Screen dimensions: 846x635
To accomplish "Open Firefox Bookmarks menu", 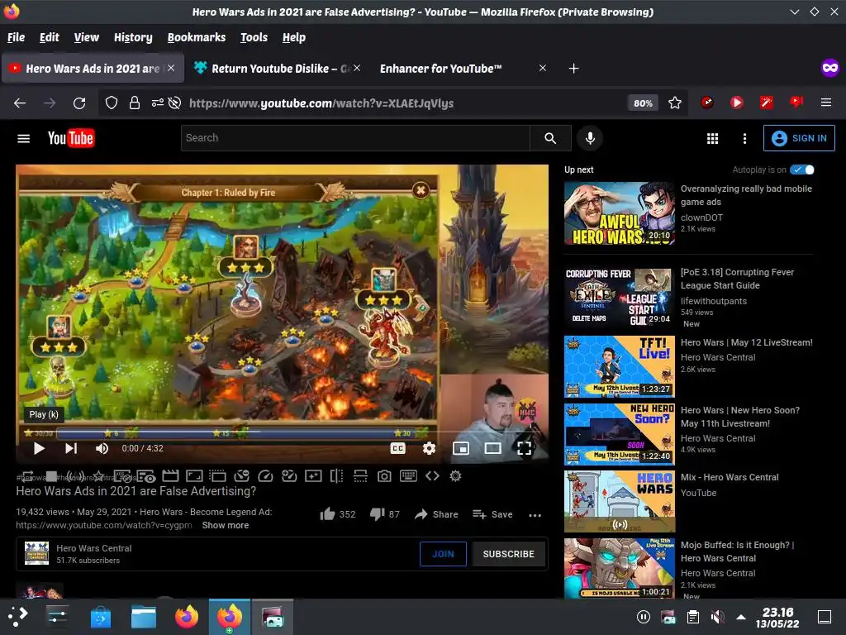I will click(x=197, y=37).
